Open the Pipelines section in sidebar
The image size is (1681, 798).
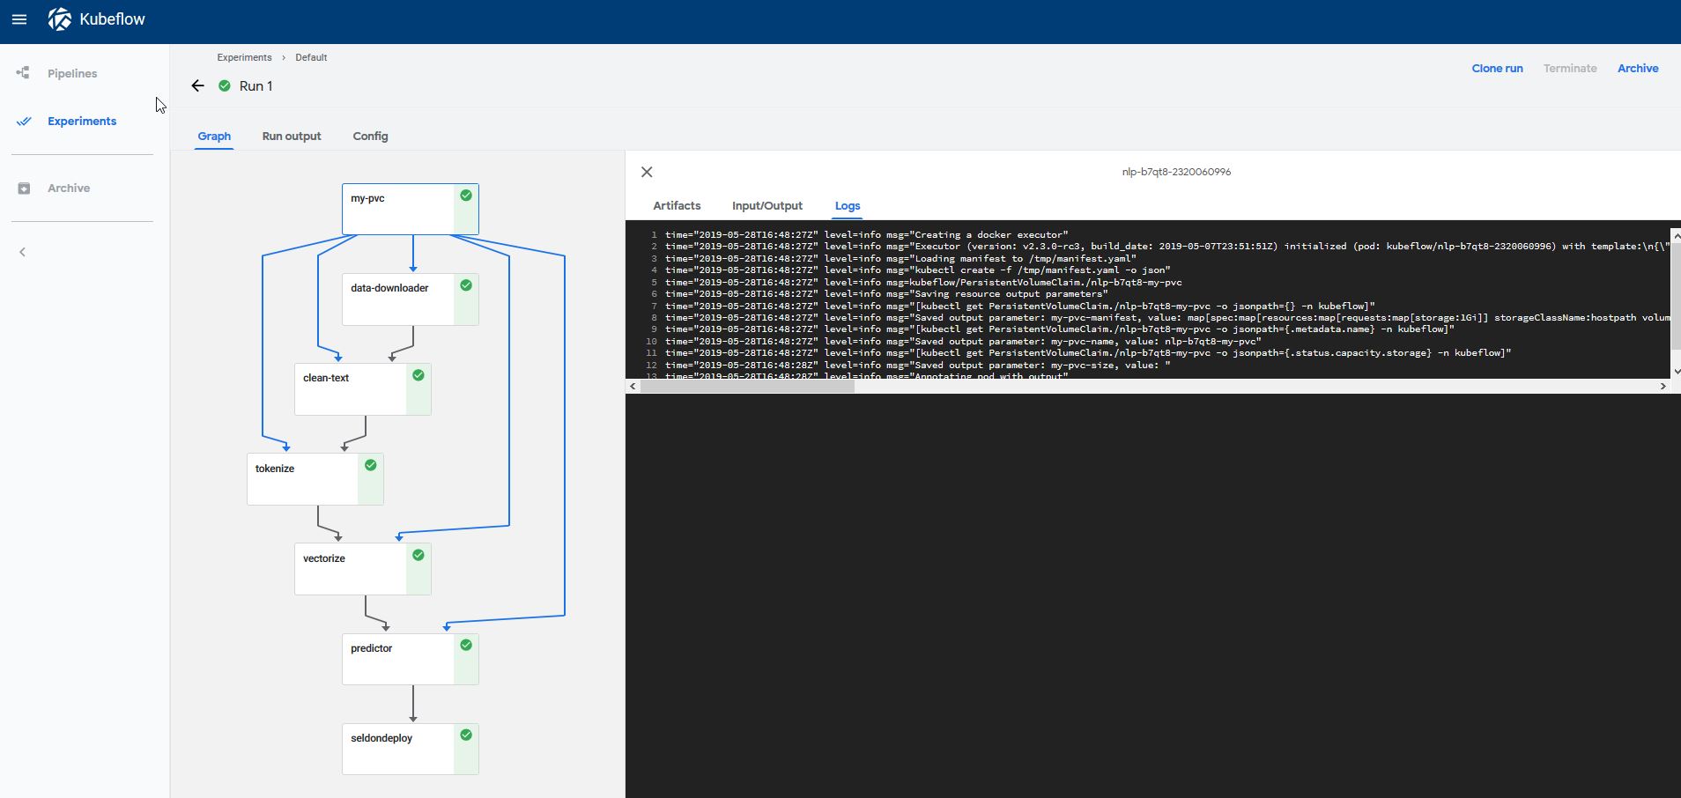pos(72,73)
